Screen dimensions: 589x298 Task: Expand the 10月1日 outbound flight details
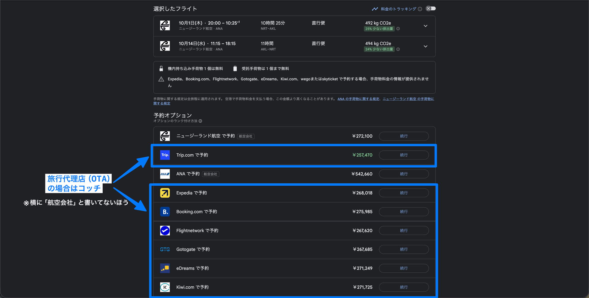tap(425, 26)
